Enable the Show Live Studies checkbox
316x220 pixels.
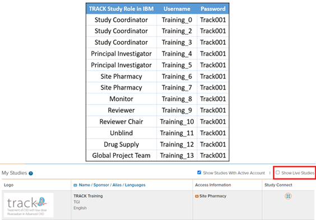coord(277,172)
